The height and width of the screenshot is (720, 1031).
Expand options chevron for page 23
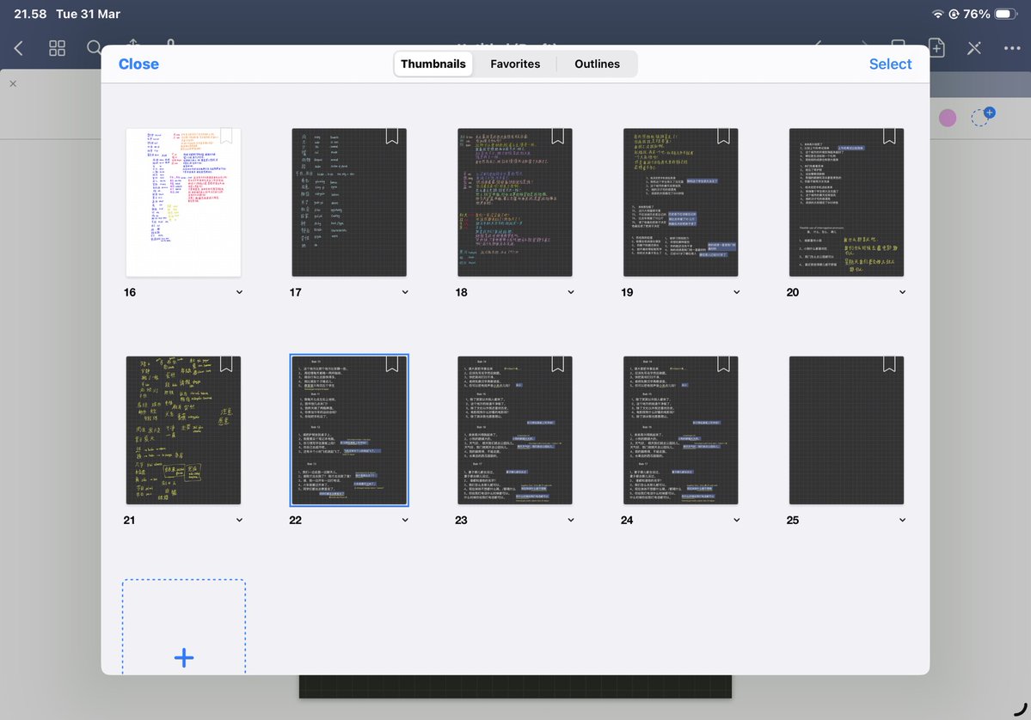pos(571,521)
